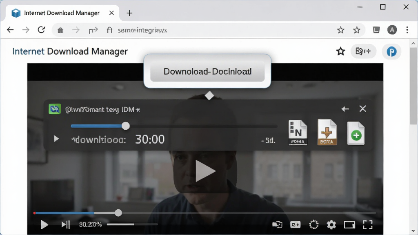Click the browser back arrow
418x235 pixels.
(x=10, y=30)
